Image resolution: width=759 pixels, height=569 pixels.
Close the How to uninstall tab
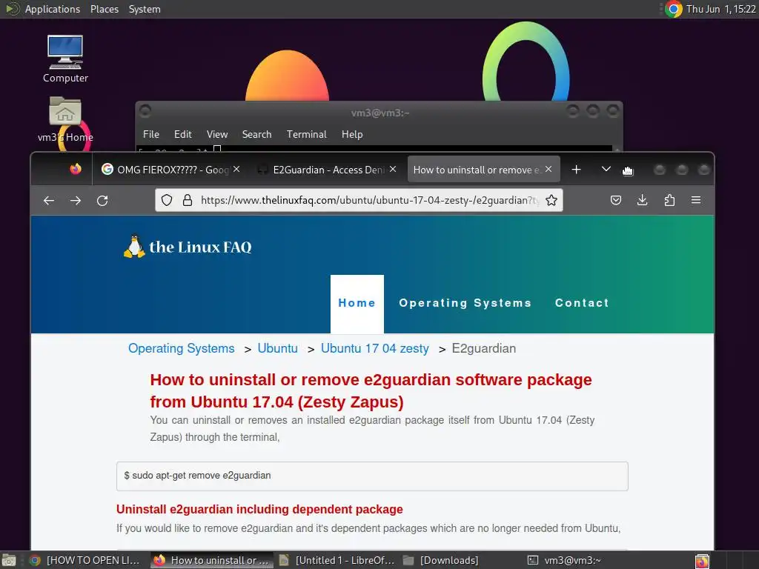tap(548, 170)
